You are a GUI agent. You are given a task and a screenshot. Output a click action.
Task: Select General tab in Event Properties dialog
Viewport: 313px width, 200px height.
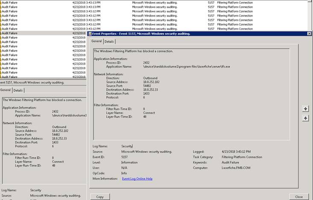click(97, 41)
